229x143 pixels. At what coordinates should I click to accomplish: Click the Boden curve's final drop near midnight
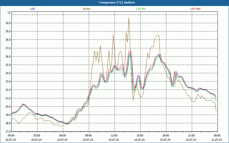tap(216, 108)
